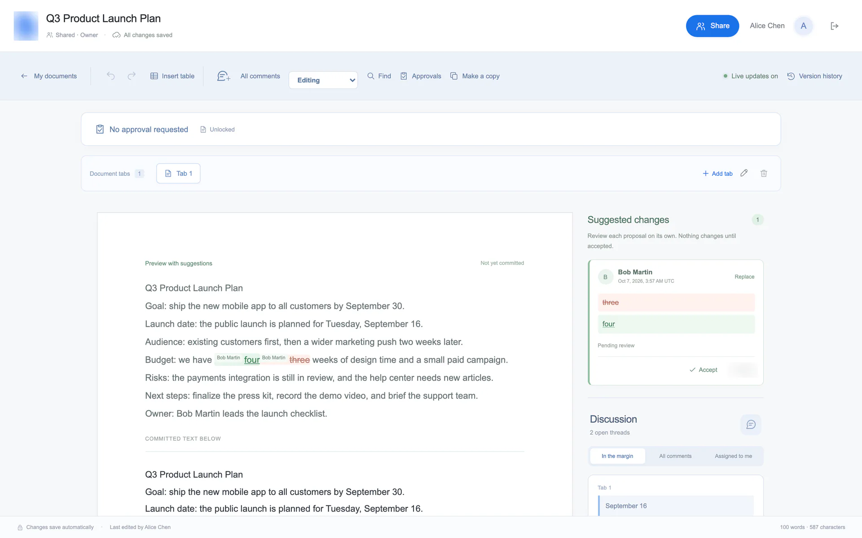Click the sign out icon
Screen dimensions: 862x538
tap(834, 26)
